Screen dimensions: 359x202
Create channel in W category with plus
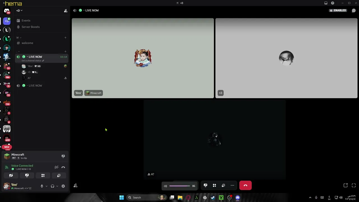pos(65,38)
